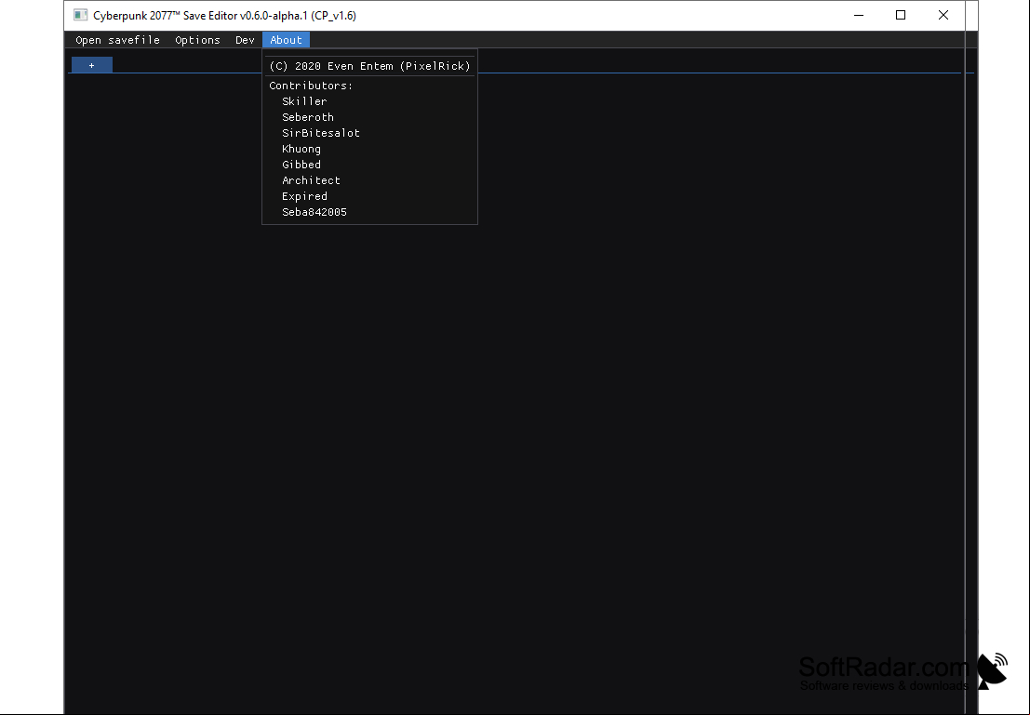Minimize the Save Editor window

(x=859, y=15)
